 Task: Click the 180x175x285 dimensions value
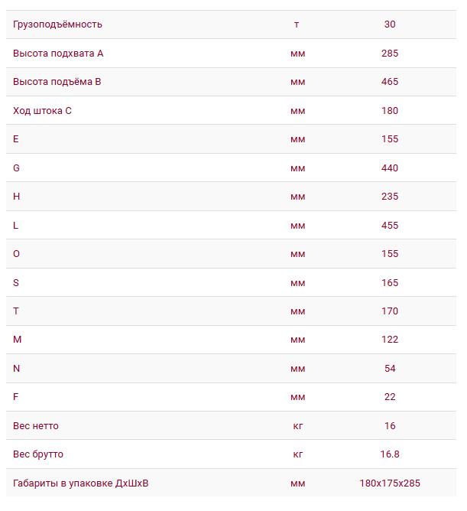(x=390, y=483)
